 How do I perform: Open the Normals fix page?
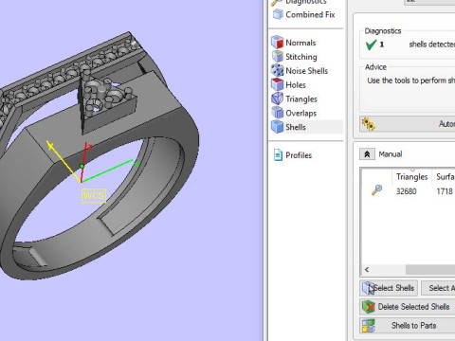click(x=300, y=43)
